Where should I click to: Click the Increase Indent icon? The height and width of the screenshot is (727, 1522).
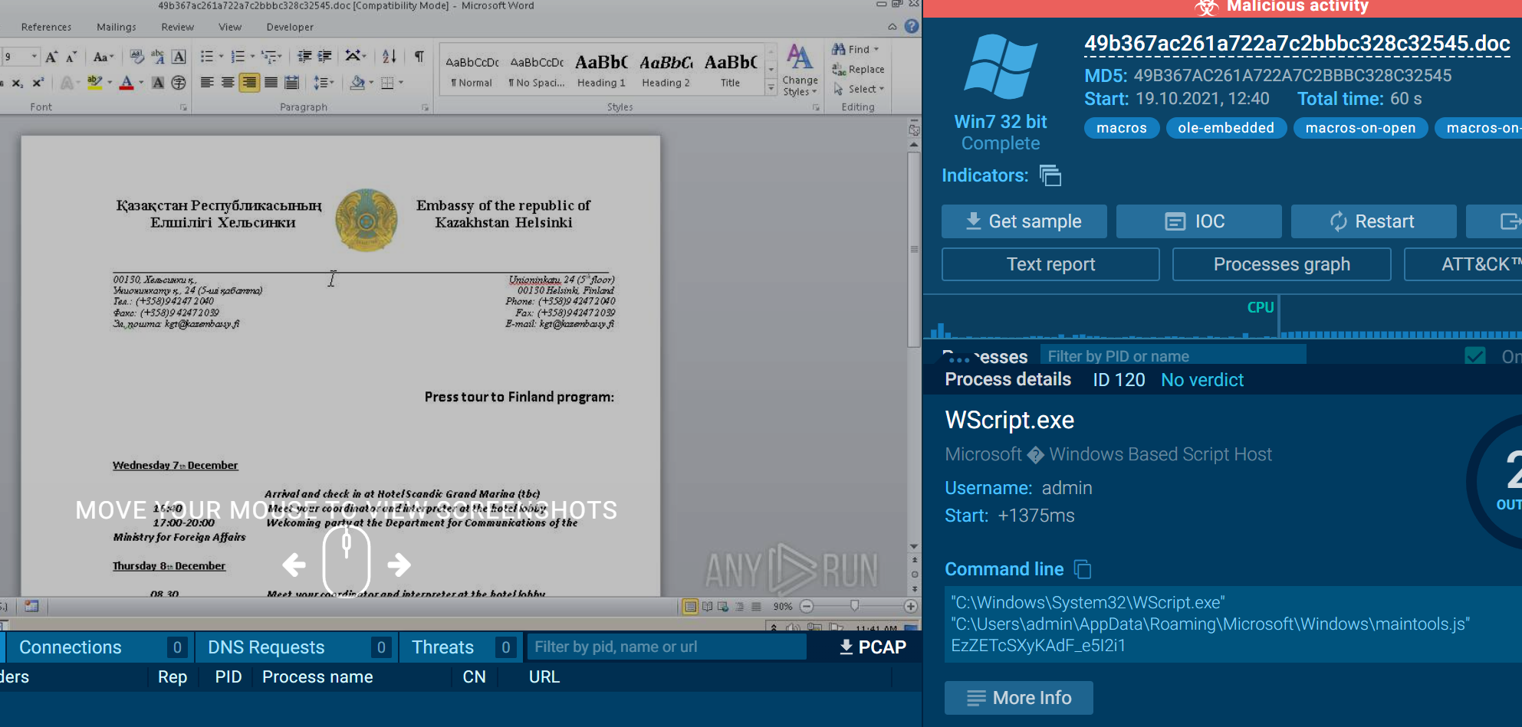point(325,57)
